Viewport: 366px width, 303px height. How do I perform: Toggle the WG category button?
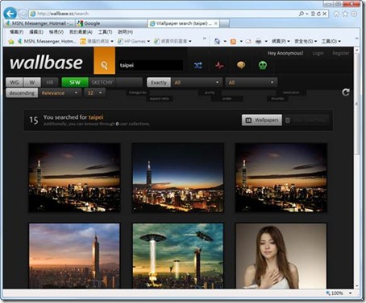click(x=15, y=82)
